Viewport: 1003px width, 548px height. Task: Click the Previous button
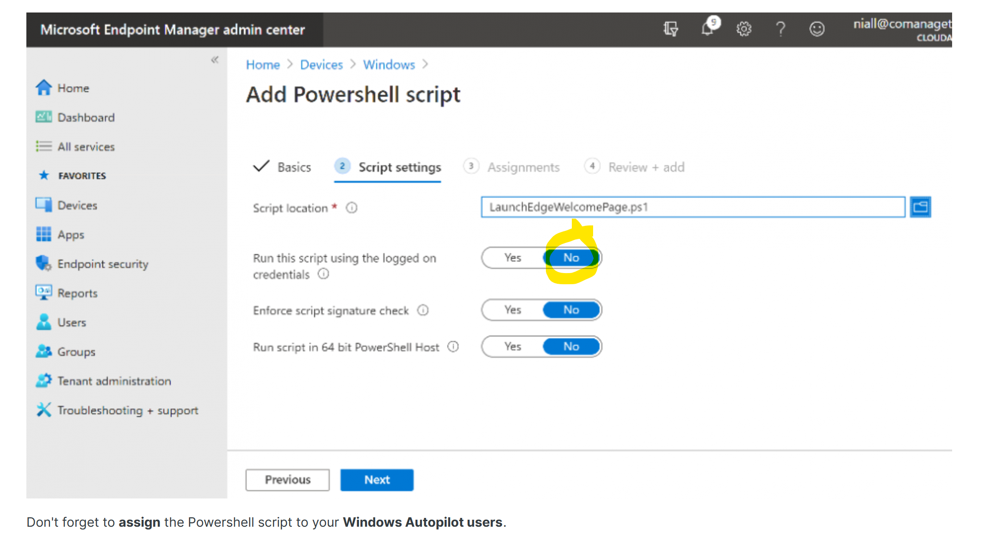[287, 480]
